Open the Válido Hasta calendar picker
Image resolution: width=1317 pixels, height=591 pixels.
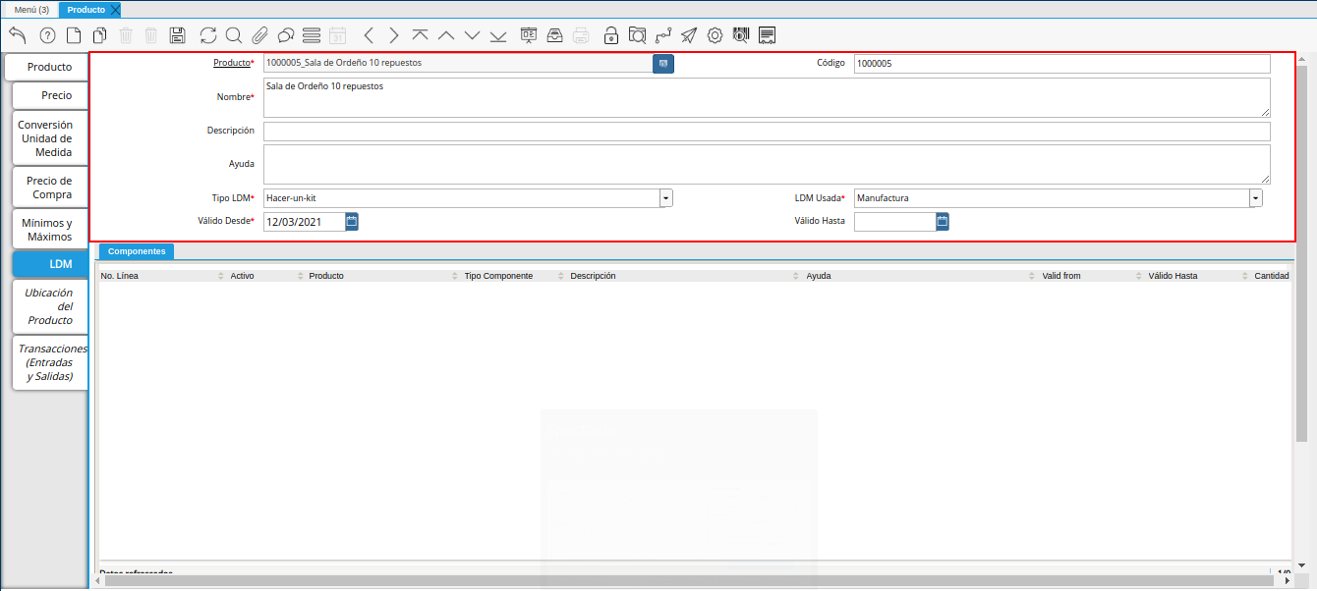coord(942,222)
